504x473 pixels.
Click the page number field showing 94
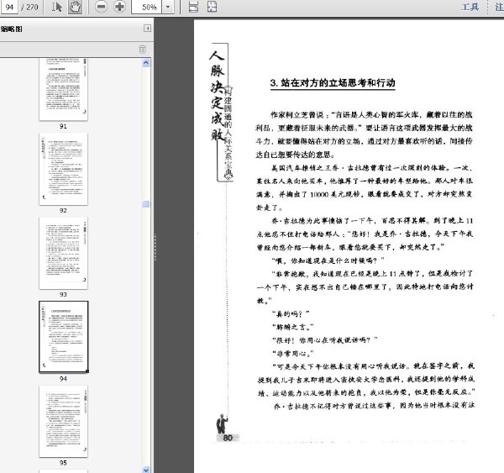(x=9, y=7)
